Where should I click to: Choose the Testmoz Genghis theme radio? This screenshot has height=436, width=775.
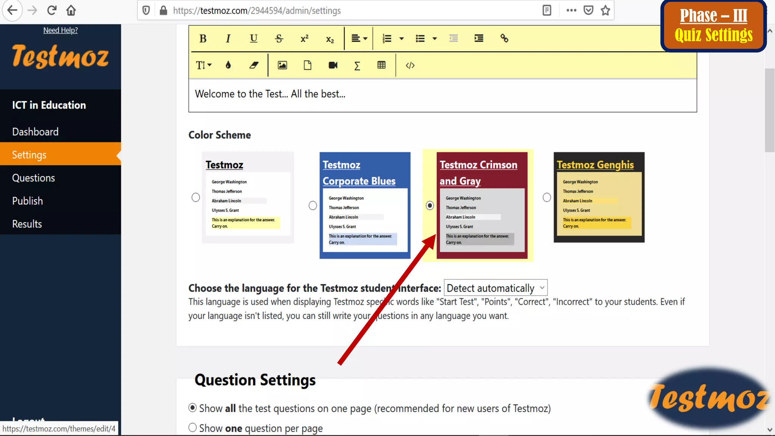pyautogui.click(x=547, y=197)
